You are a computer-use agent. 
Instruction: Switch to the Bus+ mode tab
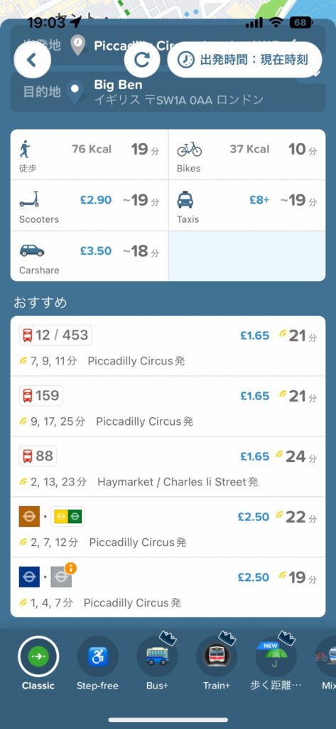pos(157,663)
